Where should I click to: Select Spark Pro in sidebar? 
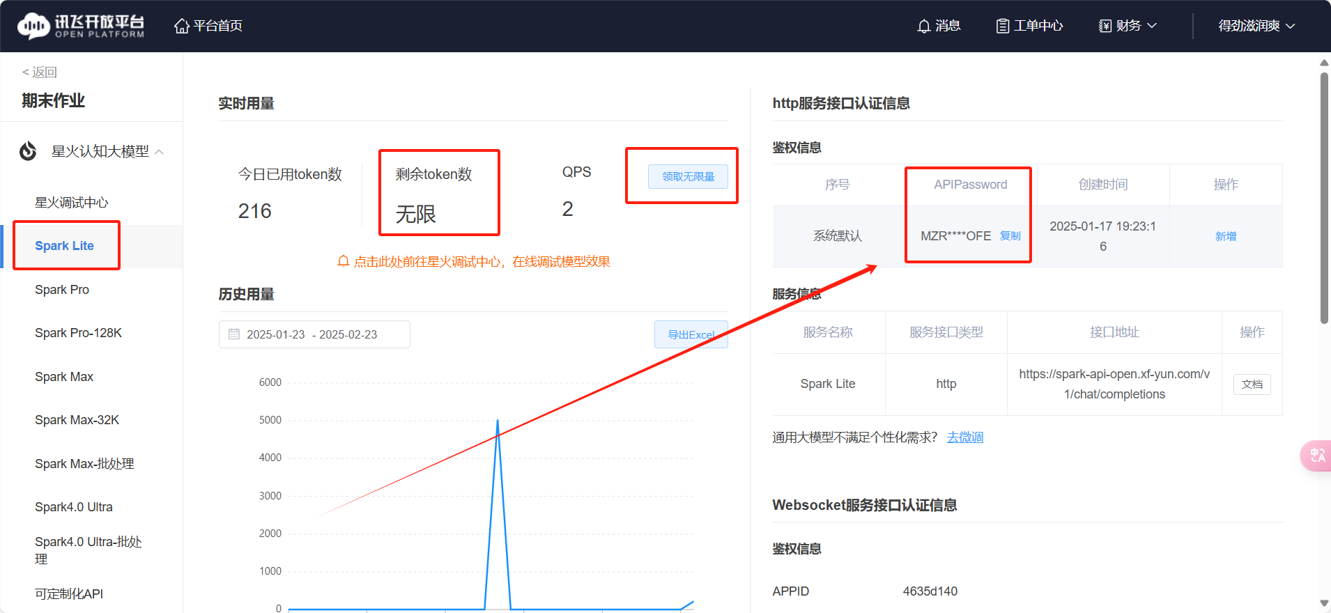pos(62,290)
